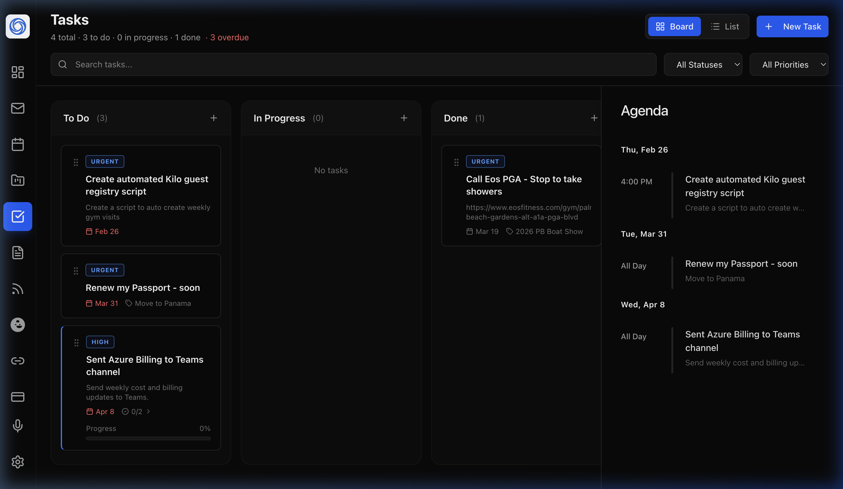Add a task to In Progress column
The height and width of the screenshot is (489, 843).
point(404,118)
